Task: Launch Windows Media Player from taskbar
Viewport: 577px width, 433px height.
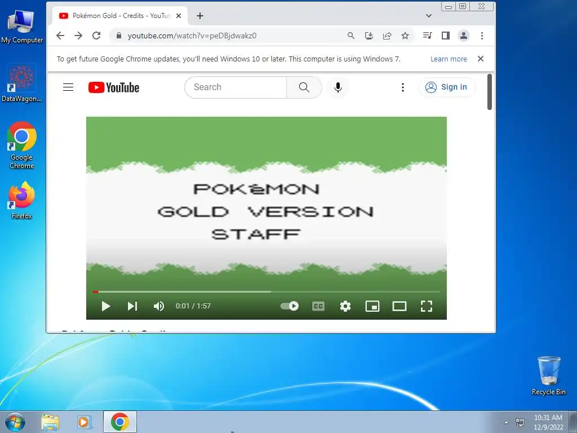Action: tap(85, 422)
